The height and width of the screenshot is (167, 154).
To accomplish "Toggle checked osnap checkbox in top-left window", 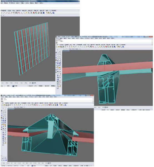I will click(33, 83).
